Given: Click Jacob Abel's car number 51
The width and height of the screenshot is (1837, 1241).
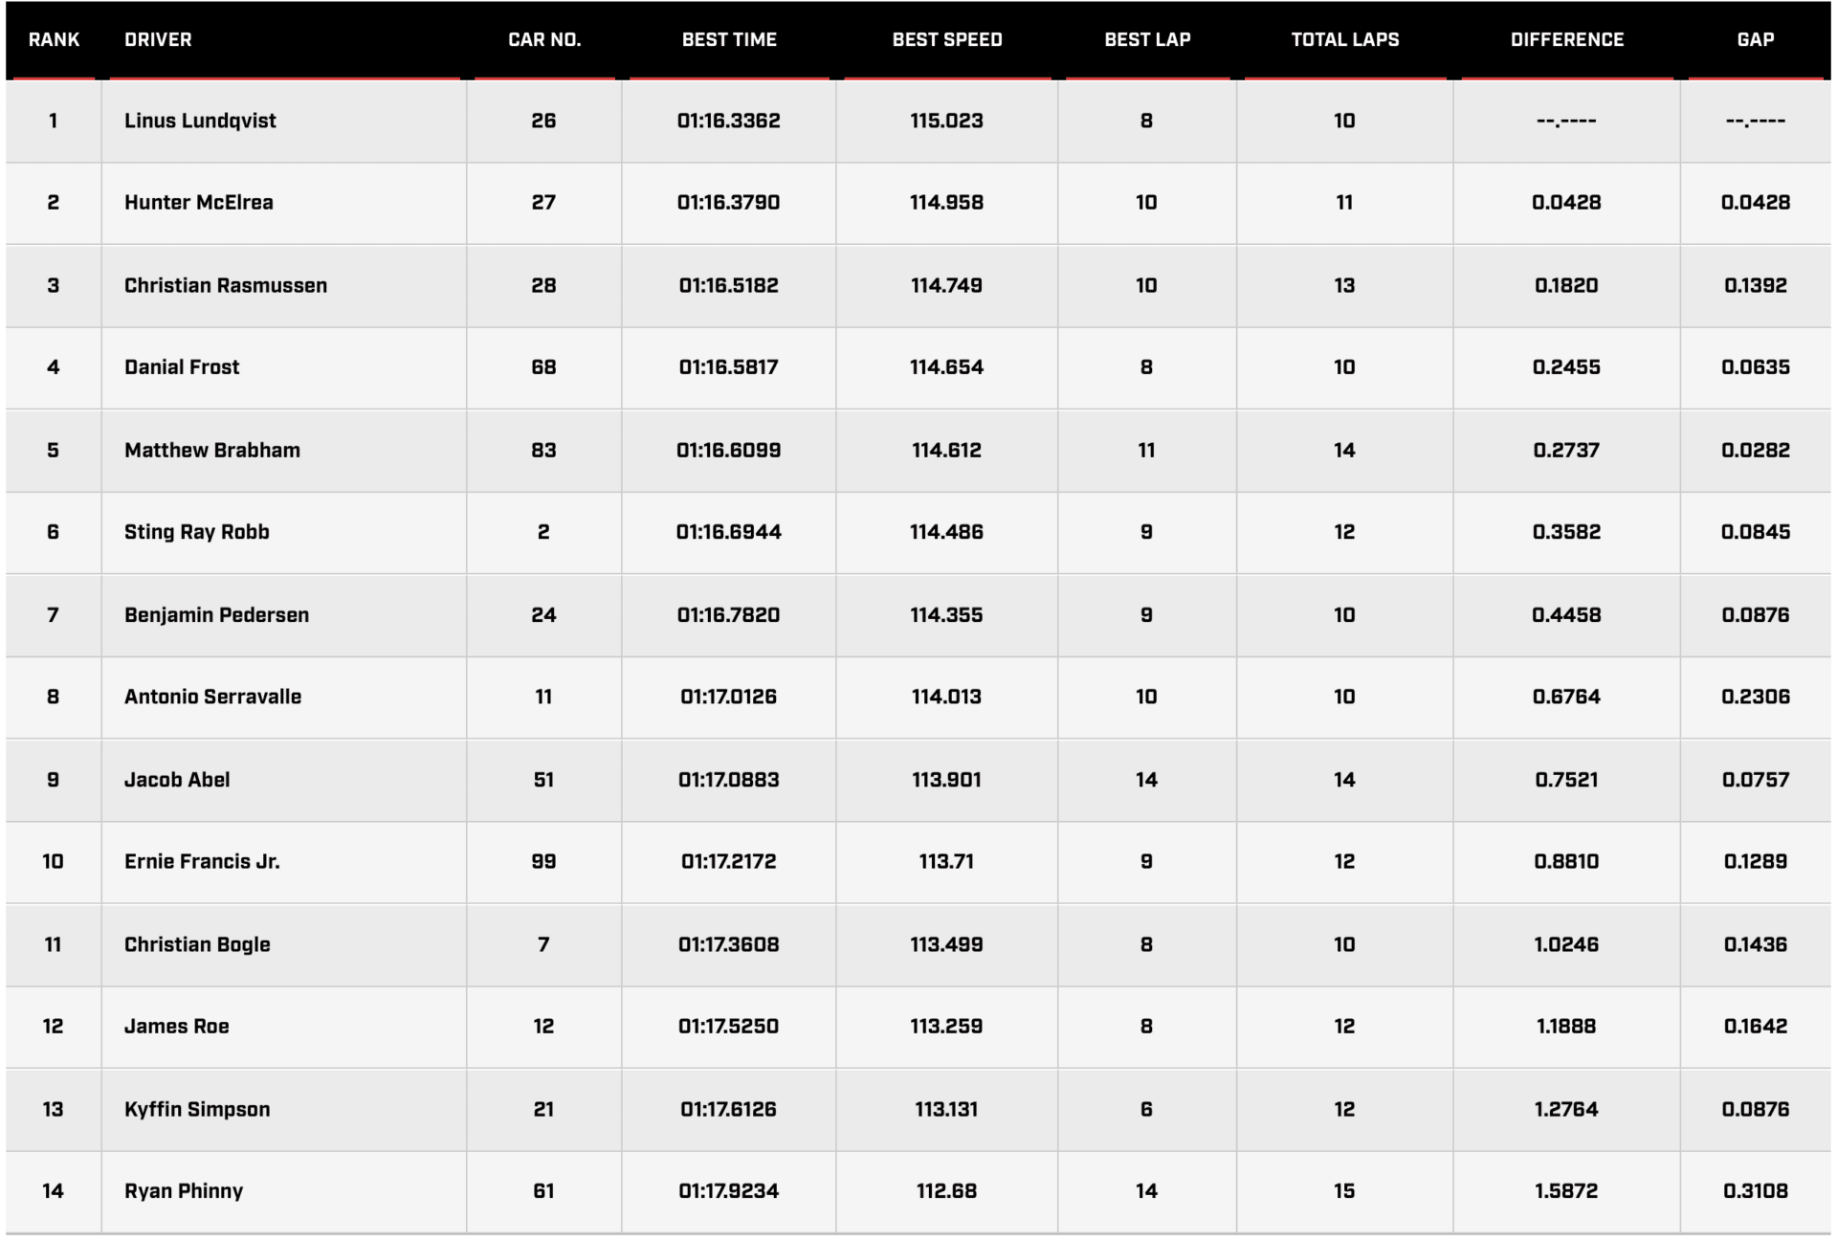Looking at the screenshot, I should click(543, 780).
